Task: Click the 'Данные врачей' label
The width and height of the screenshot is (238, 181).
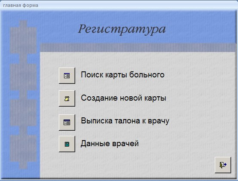Action: tap(110, 143)
